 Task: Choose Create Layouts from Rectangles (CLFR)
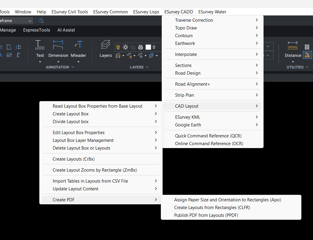pos(231,208)
